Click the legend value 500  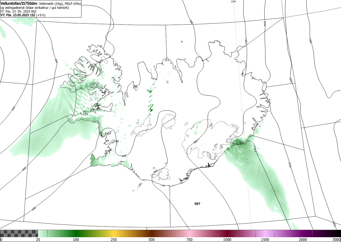click(152, 240)
